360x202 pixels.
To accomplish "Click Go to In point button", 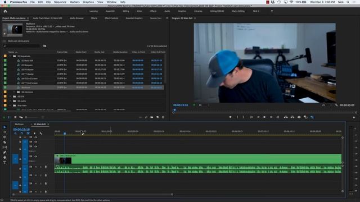I will tap(251, 117).
